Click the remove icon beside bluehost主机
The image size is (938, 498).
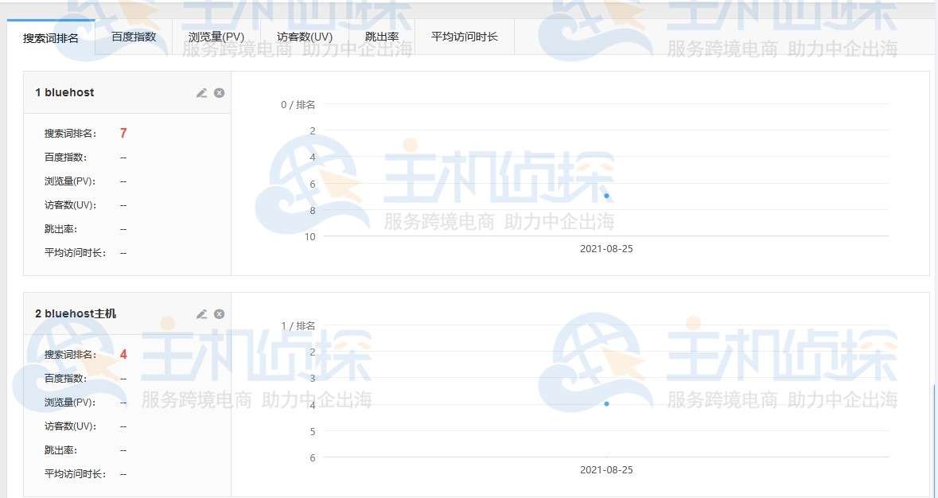coord(219,313)
